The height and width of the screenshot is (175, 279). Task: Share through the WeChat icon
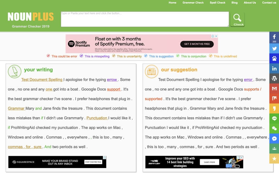(274, 128)
